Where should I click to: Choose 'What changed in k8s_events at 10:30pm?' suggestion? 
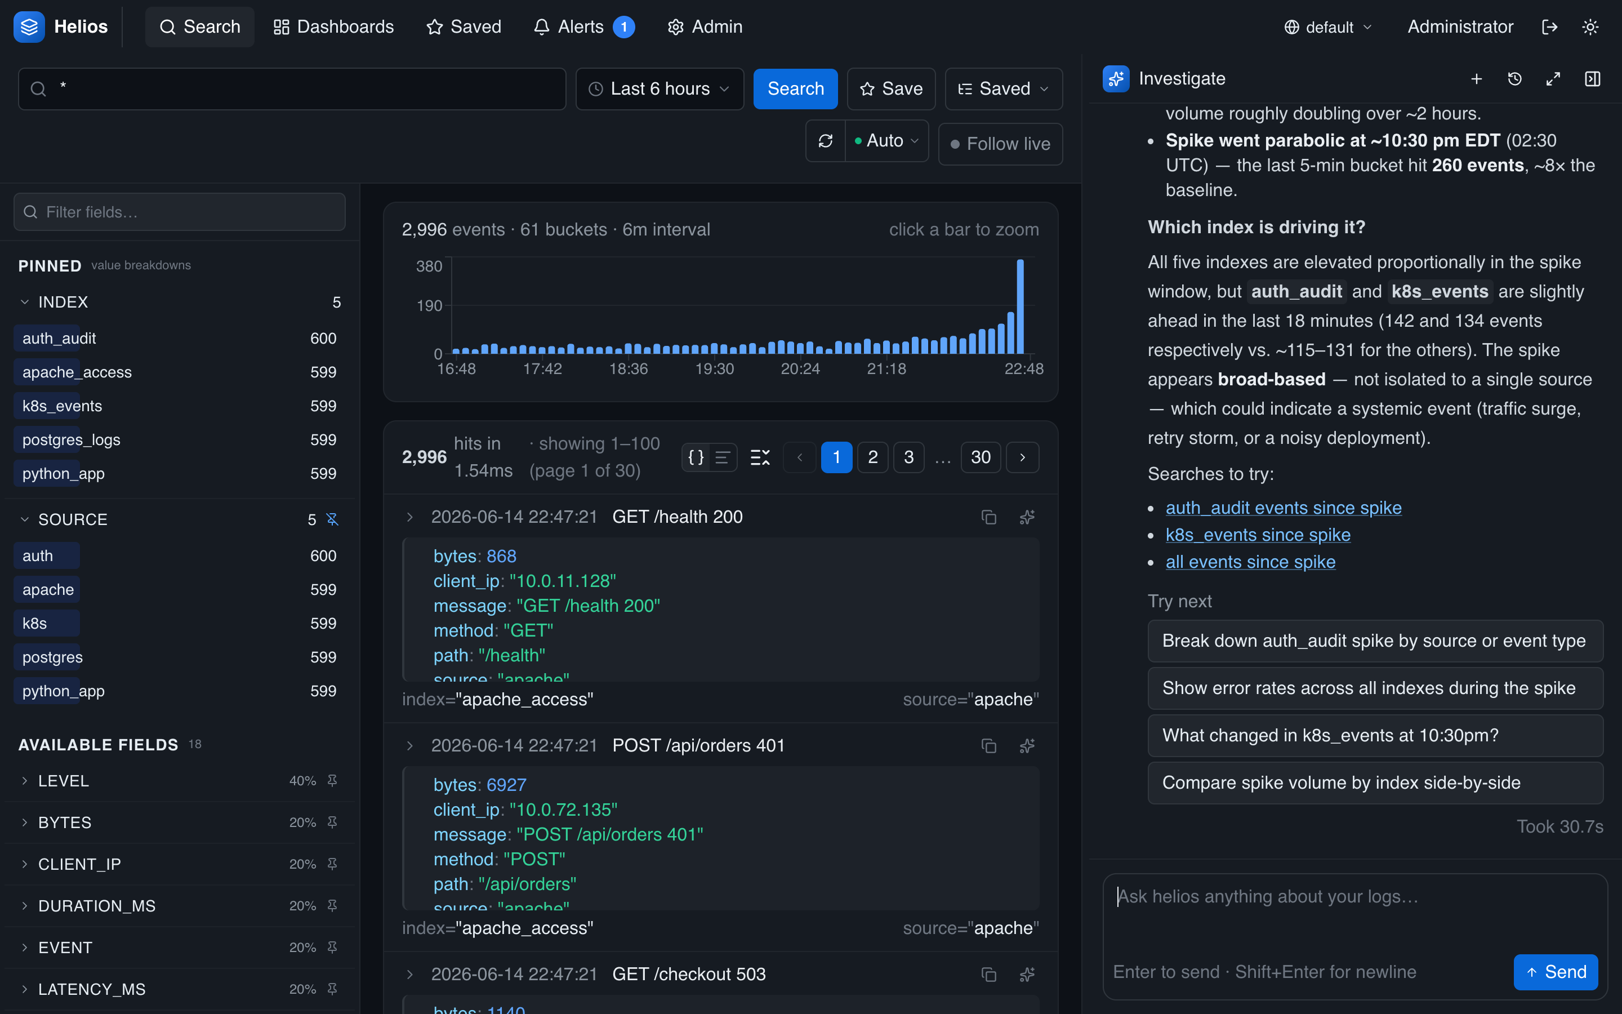tap(1375, 736)
